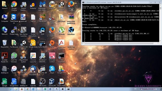The height and width of the screenshot is (91, 162).
Task: Click "tracert 146.231.43.26" command line text
Action: click(111, 28)
